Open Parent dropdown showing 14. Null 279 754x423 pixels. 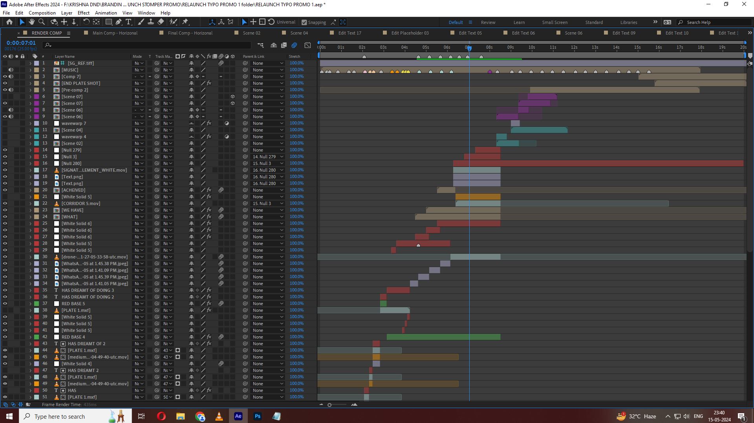pos(268,157)
